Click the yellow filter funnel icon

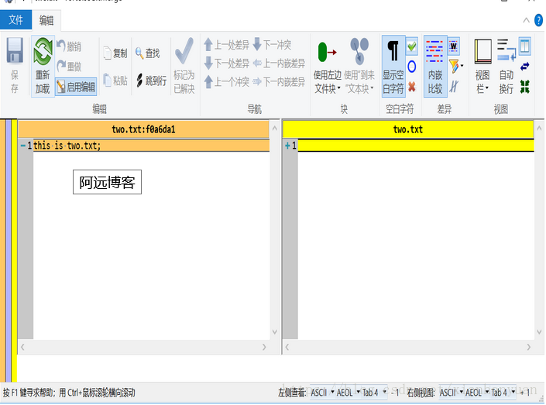(x=454, y=66)
